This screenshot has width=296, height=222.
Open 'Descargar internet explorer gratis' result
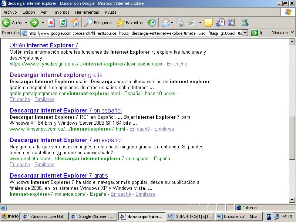tap(56, 75)
